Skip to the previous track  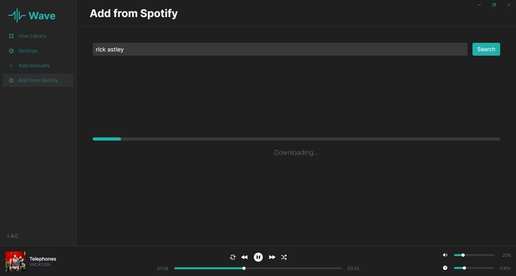pos(244,257)
